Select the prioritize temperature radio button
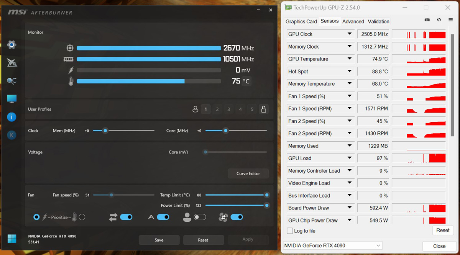This screenshot has width=460, height=255. click(x=82, y=217)
